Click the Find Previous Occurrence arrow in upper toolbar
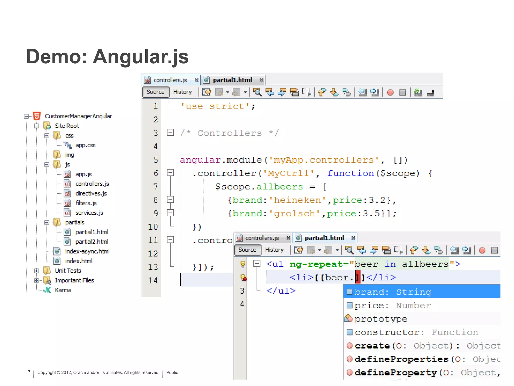514x386 pixels. [x=270, y=92]
